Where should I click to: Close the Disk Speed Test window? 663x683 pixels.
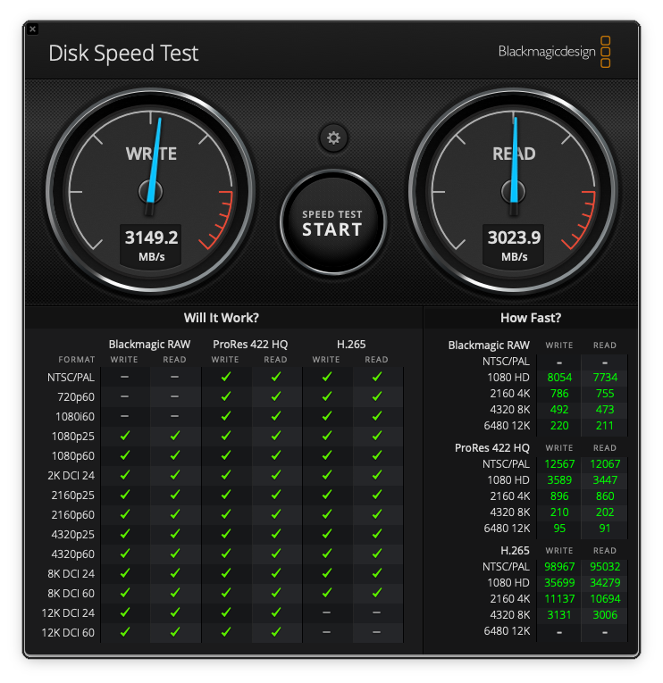pos(32,29)
